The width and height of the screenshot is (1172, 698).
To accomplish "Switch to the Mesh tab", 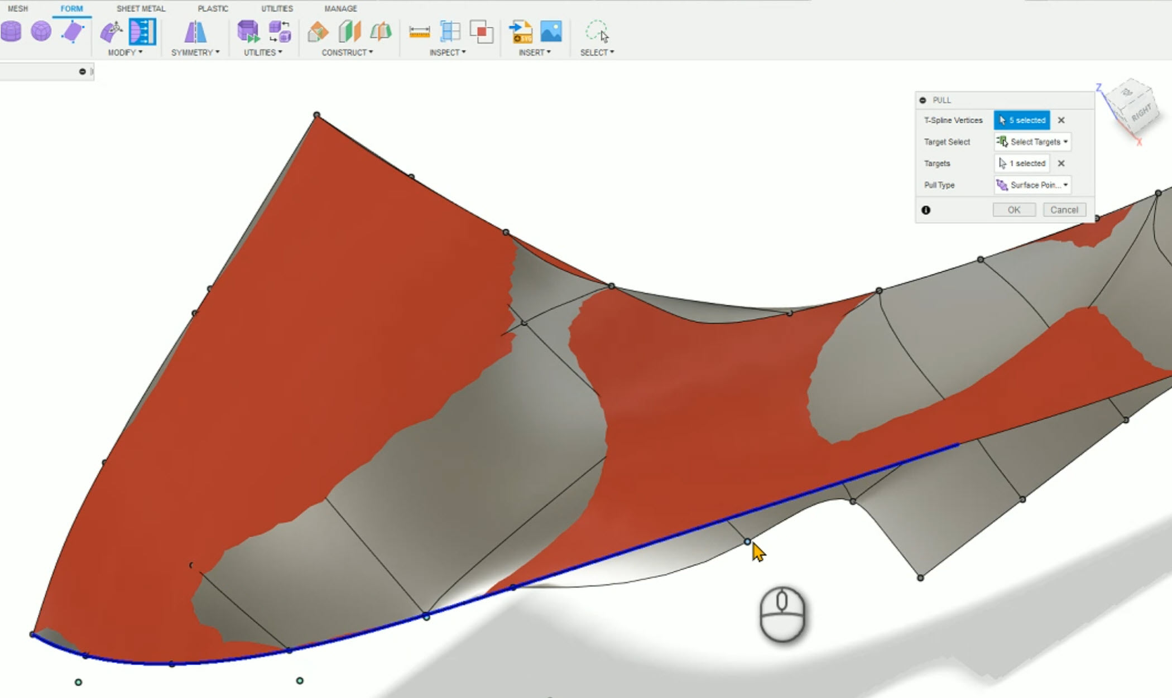I will (18, 8).
